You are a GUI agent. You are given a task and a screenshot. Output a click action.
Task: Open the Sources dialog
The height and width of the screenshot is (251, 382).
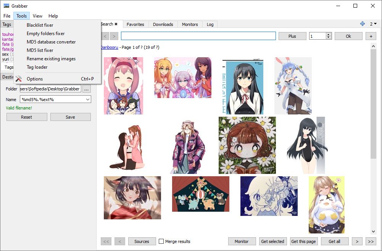[142, 241]
